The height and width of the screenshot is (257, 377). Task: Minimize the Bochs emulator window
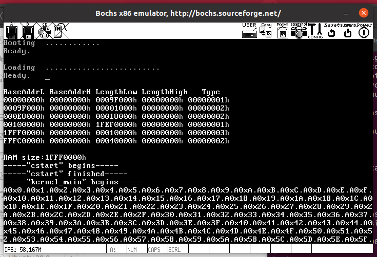click(x=346, y=13)
